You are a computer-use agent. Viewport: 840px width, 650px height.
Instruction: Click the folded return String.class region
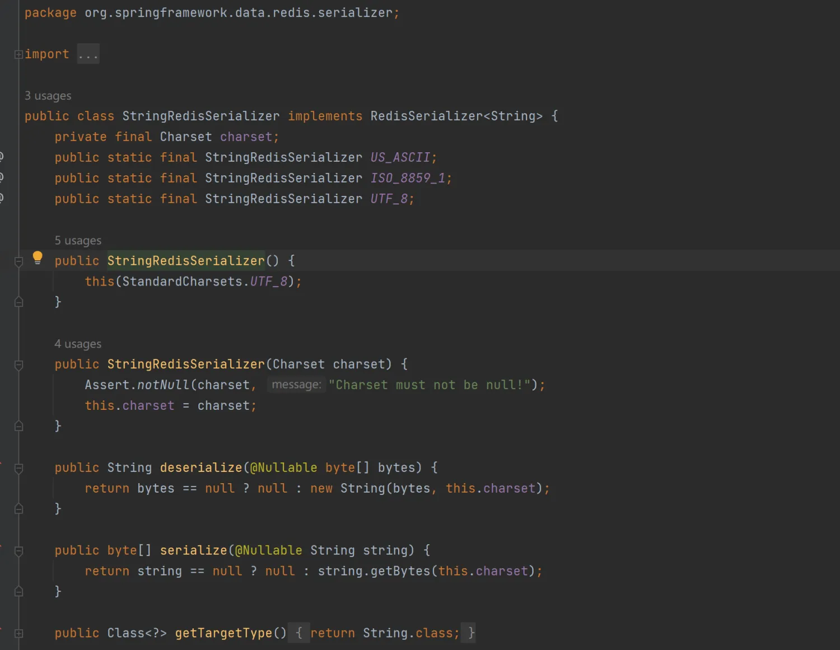[x=384, y=633]
